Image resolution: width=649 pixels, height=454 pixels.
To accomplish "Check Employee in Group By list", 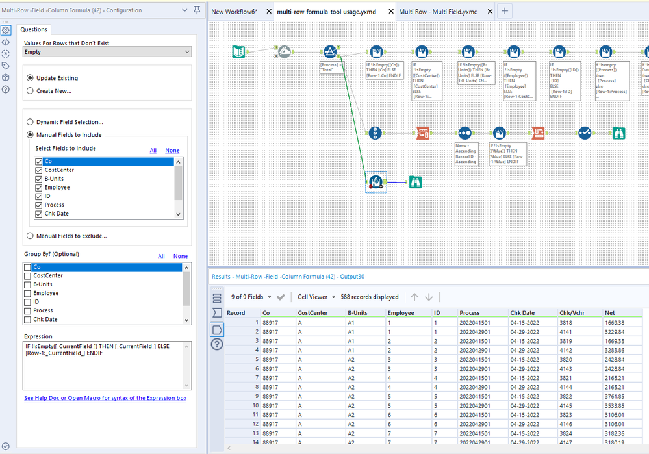I will click(28, 294).
